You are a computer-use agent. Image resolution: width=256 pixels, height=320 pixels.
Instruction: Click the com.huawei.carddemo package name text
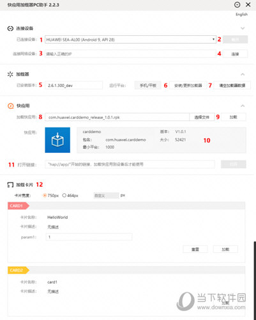(126, 140)
